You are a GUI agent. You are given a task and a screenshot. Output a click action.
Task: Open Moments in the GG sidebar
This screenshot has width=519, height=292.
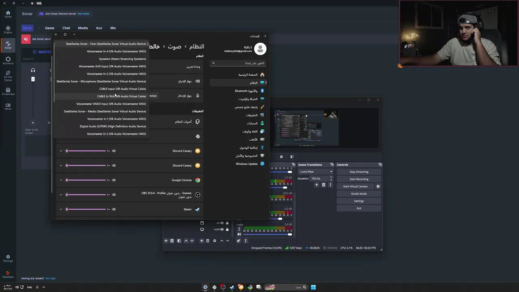(x=8, y=60)
